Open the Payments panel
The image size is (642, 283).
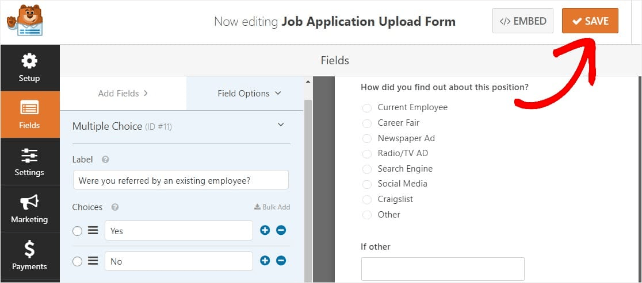[29, 255]
